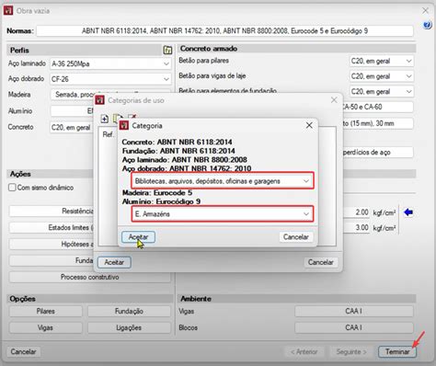The width and height of the screenshot is (436, 366).
Task: Click the Resistência button under Ações
Action: pyautogui.click(x=52, y=212)
